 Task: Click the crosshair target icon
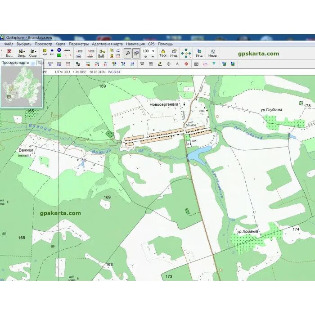[x=169, y=64]
